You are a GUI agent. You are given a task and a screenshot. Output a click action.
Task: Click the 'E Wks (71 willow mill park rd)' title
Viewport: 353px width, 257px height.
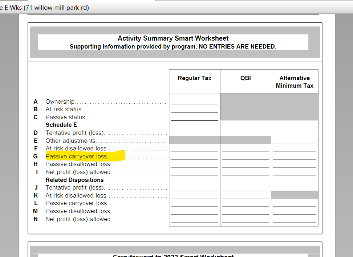45,8
